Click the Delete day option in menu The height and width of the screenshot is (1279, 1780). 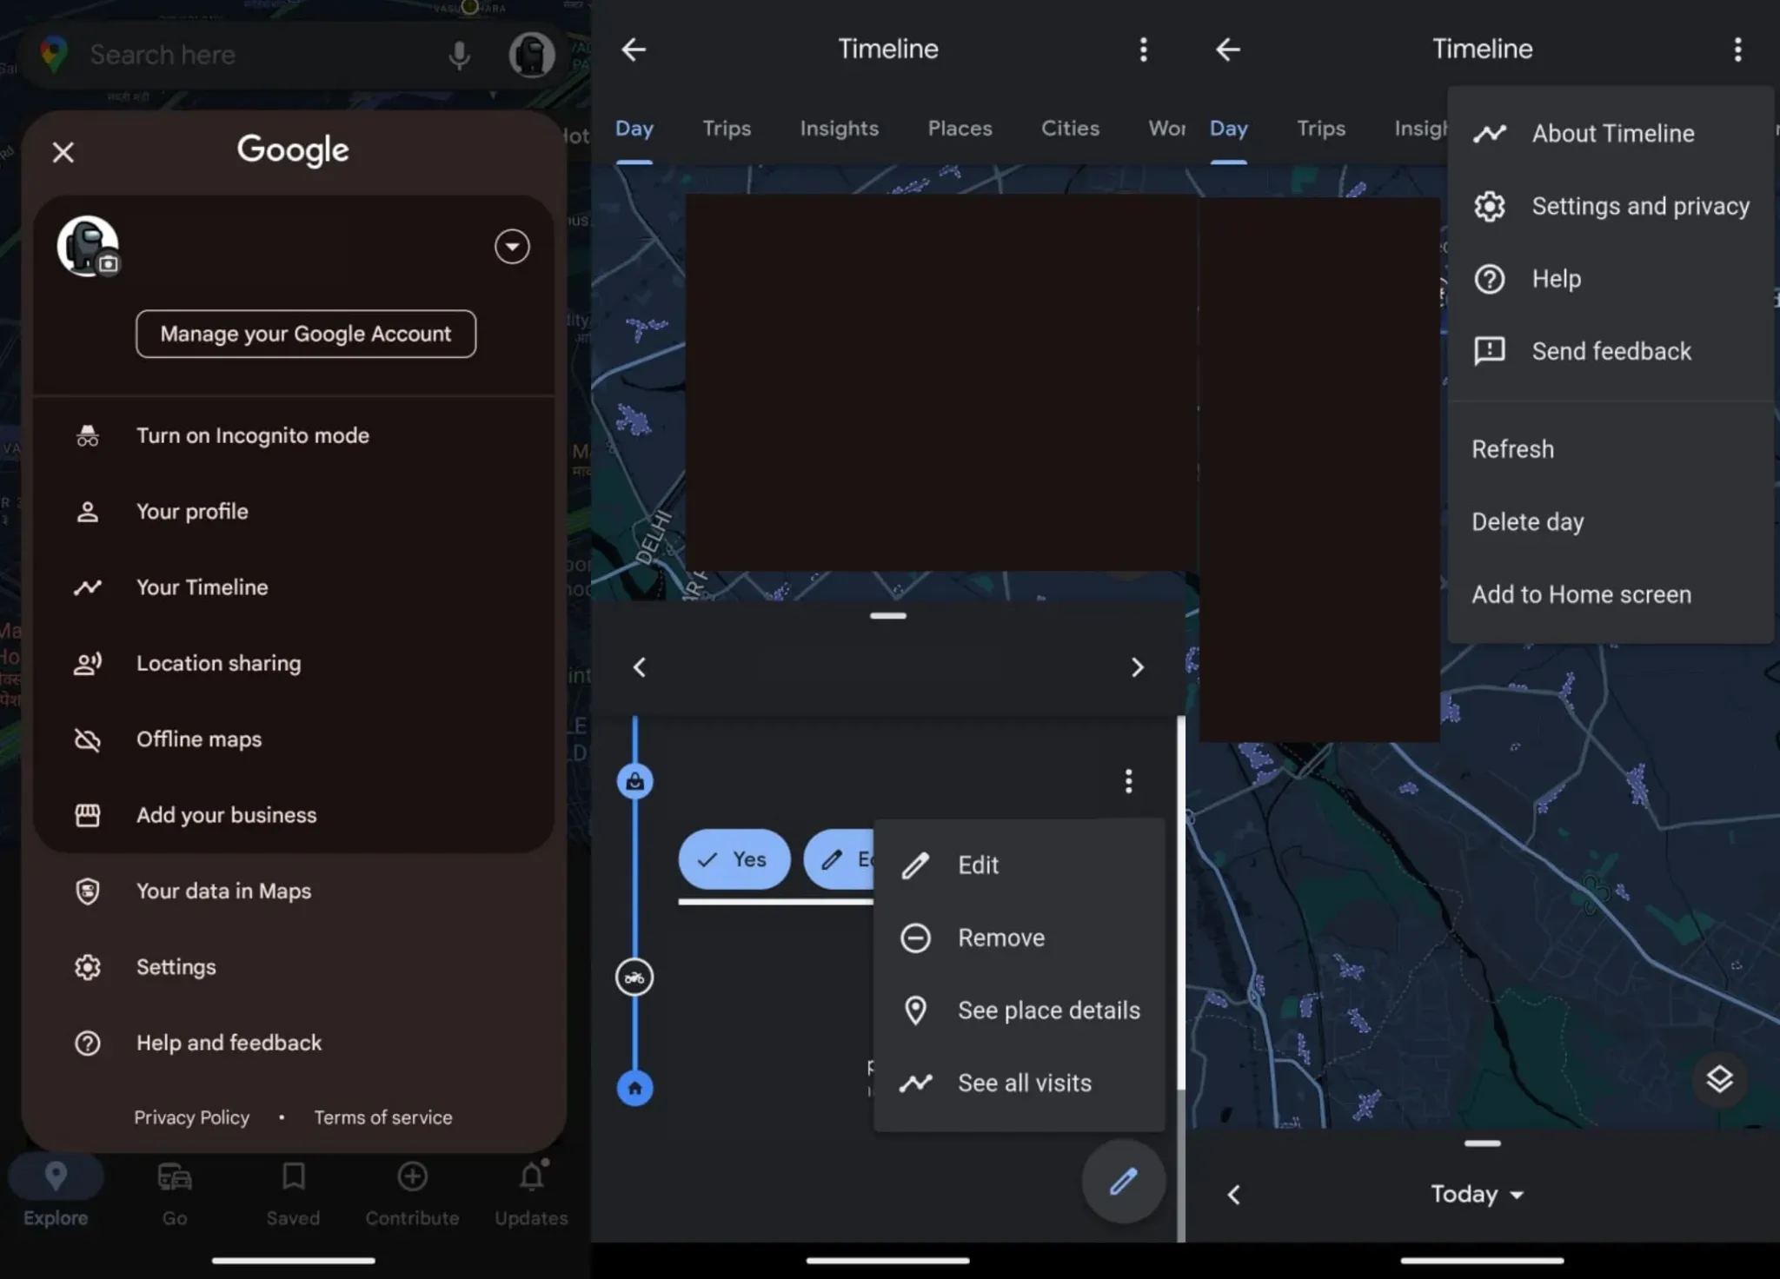pyautogui.click(x=1527, y=520)
